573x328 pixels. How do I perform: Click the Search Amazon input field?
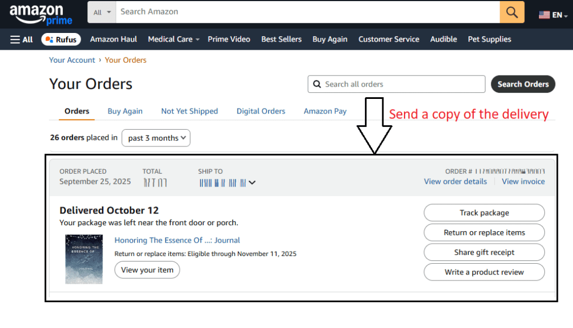click(x=308, y=12)
